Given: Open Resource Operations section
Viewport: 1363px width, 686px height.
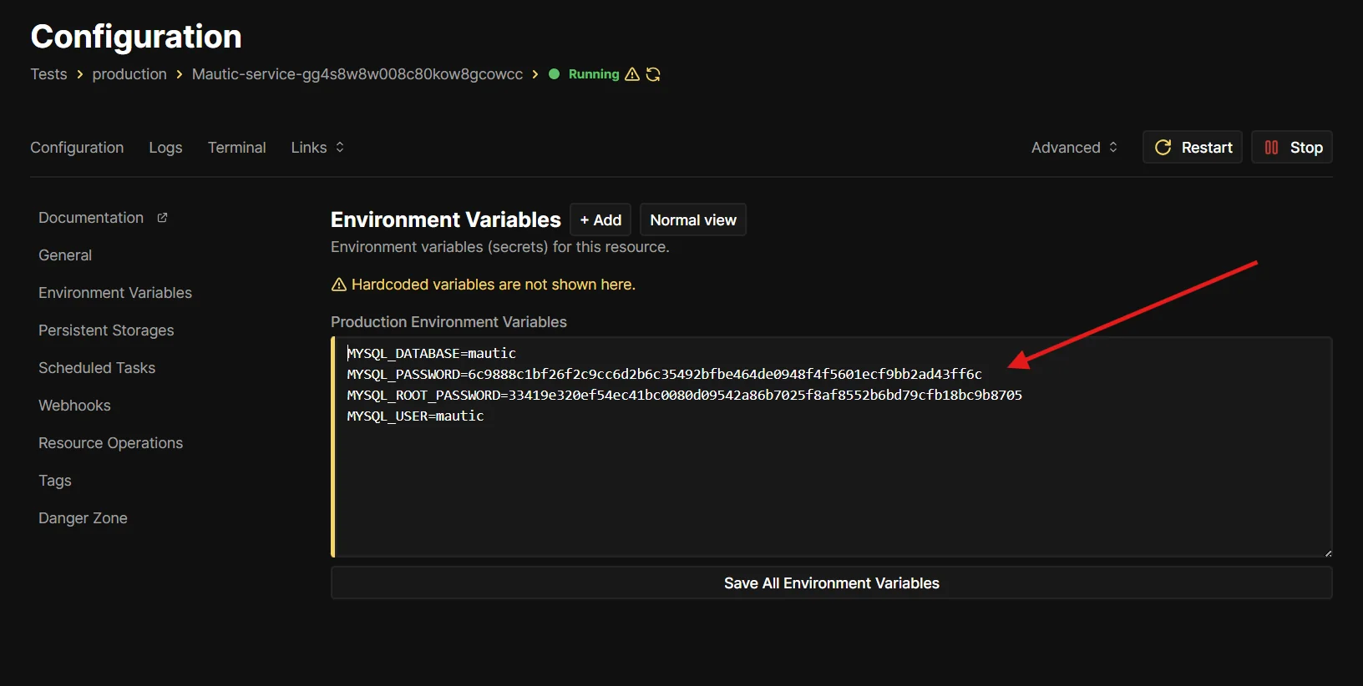Looking at the screenshot, I should tap(110, 443).
